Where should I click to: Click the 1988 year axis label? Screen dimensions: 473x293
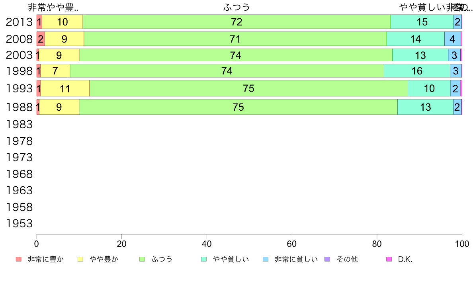coord(19,107)
